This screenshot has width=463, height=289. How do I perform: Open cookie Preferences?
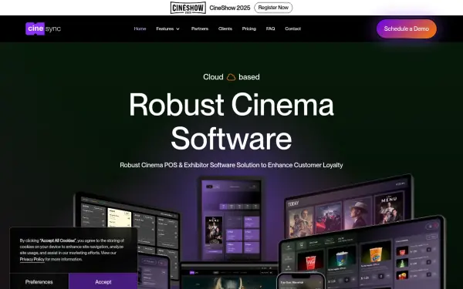click(39, 281)
